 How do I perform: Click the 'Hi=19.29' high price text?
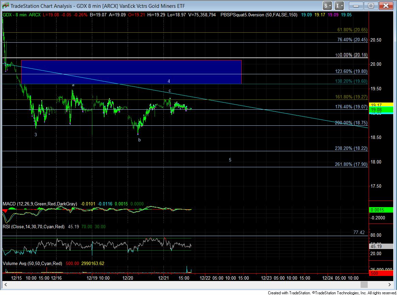point(156,15)
